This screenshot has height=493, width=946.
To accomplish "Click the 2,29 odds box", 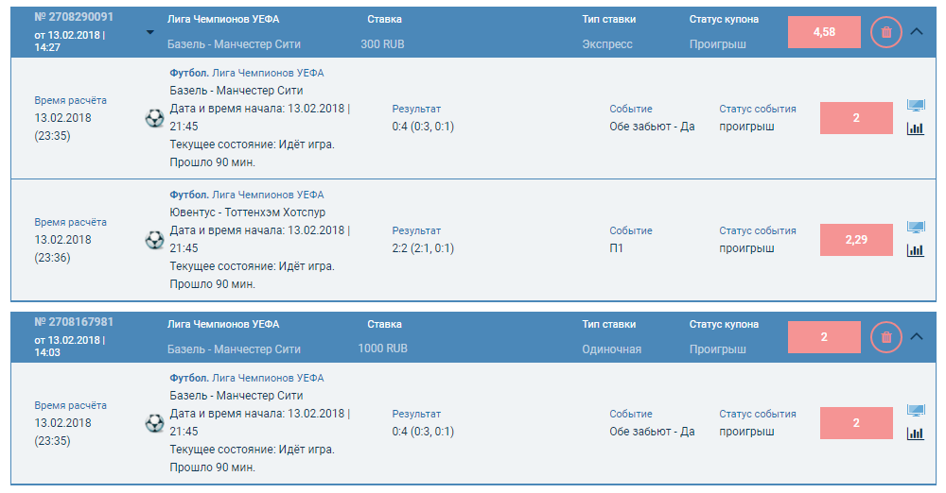I will coord(856,240).
